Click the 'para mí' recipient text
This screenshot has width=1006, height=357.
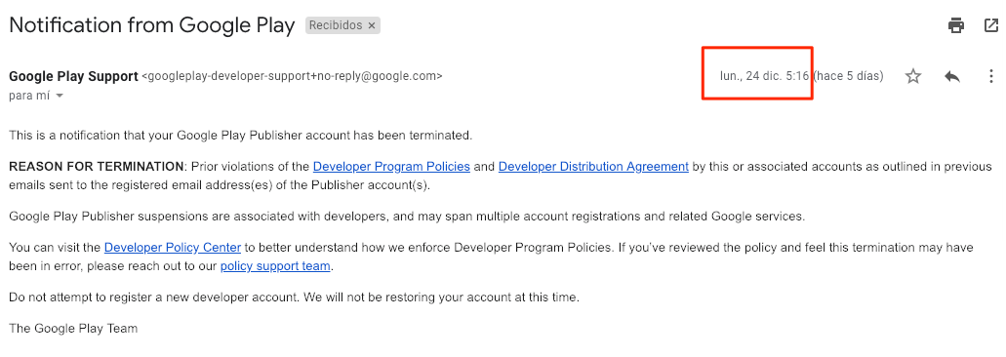point(30,97)
